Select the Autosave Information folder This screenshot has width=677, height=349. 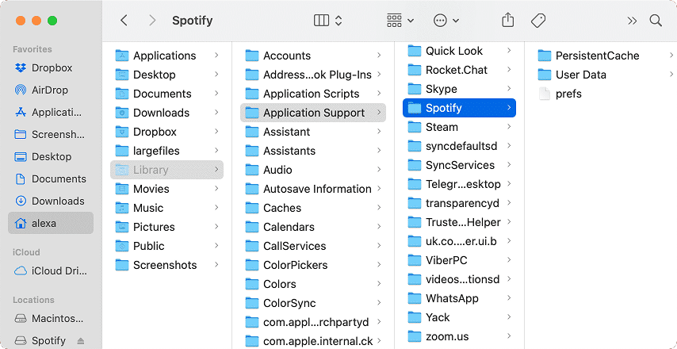click(313, 189)
